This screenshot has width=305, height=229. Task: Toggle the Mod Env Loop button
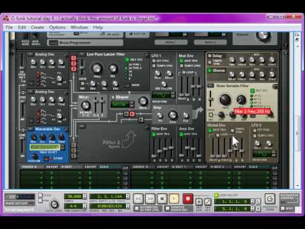[x=184, y=73]
